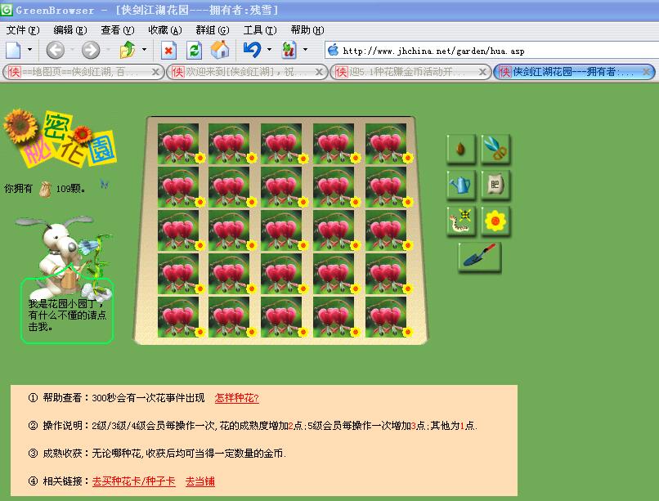Click the red stop loading icon
The image size is (659, 501).
click(168, 51)
